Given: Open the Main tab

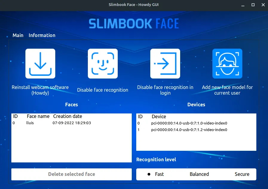Looking at the screenshot, I should coord(18,35).
